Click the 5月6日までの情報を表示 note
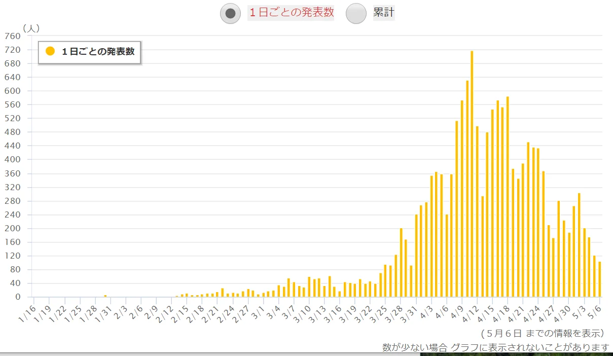 tap(542, 333)
